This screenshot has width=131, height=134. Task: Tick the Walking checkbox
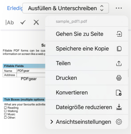[5, 111]
